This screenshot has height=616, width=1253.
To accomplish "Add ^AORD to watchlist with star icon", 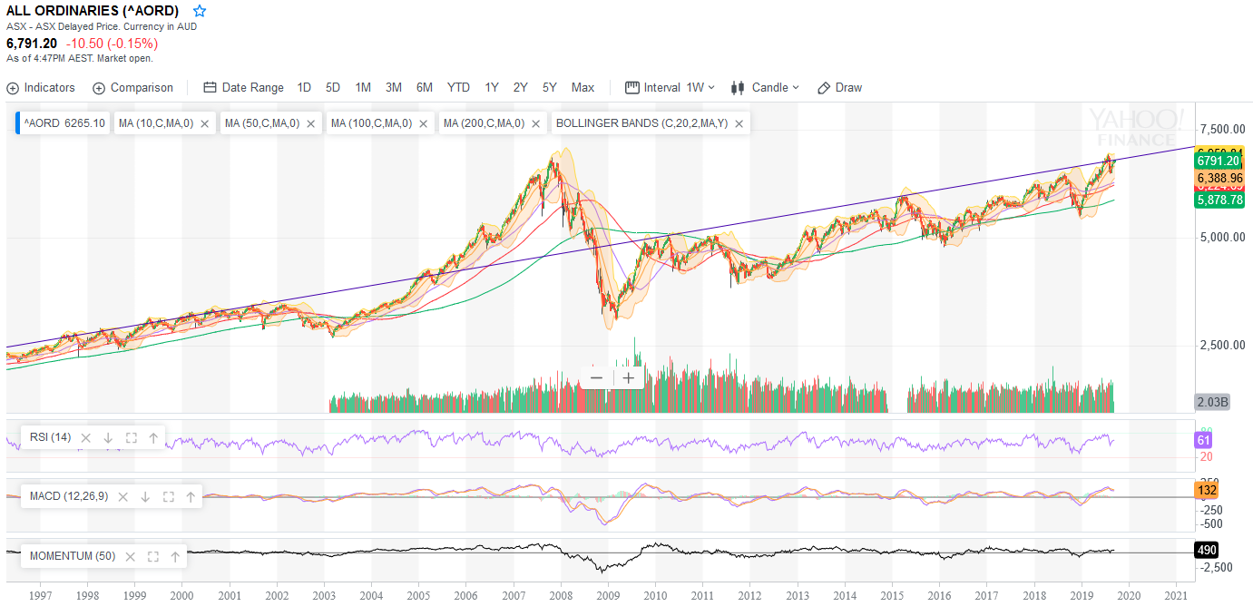I will point(200,11).
